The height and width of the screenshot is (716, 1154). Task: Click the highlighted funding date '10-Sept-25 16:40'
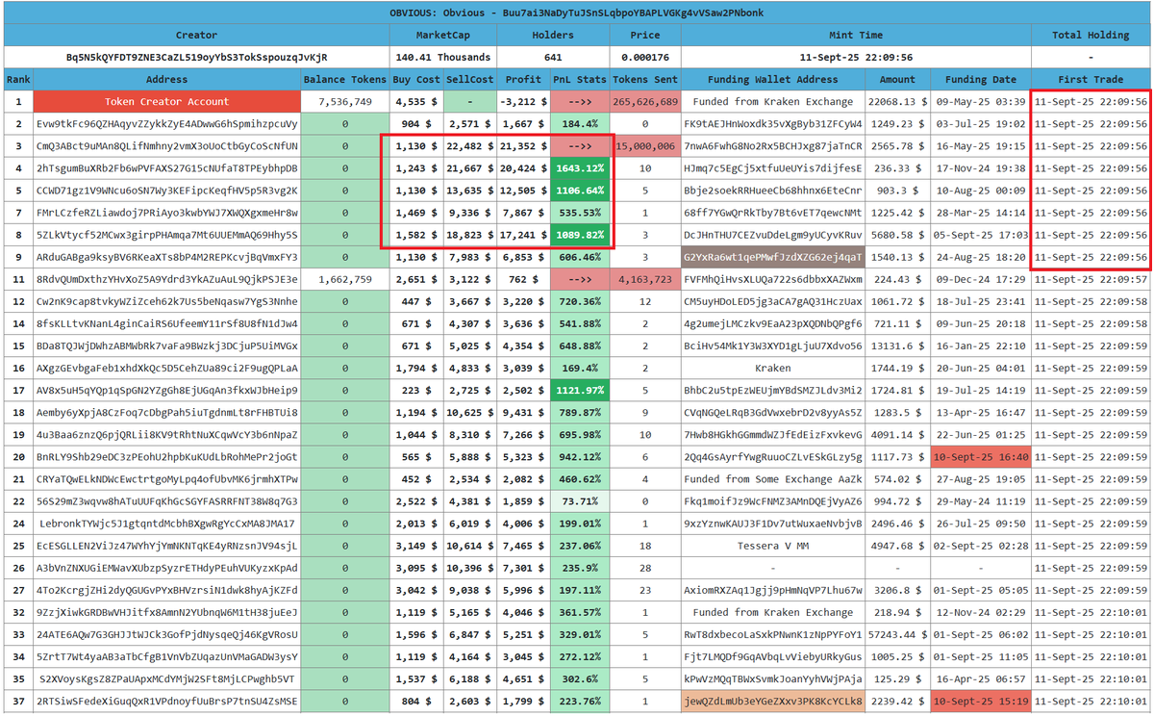(x=980, y=457)
